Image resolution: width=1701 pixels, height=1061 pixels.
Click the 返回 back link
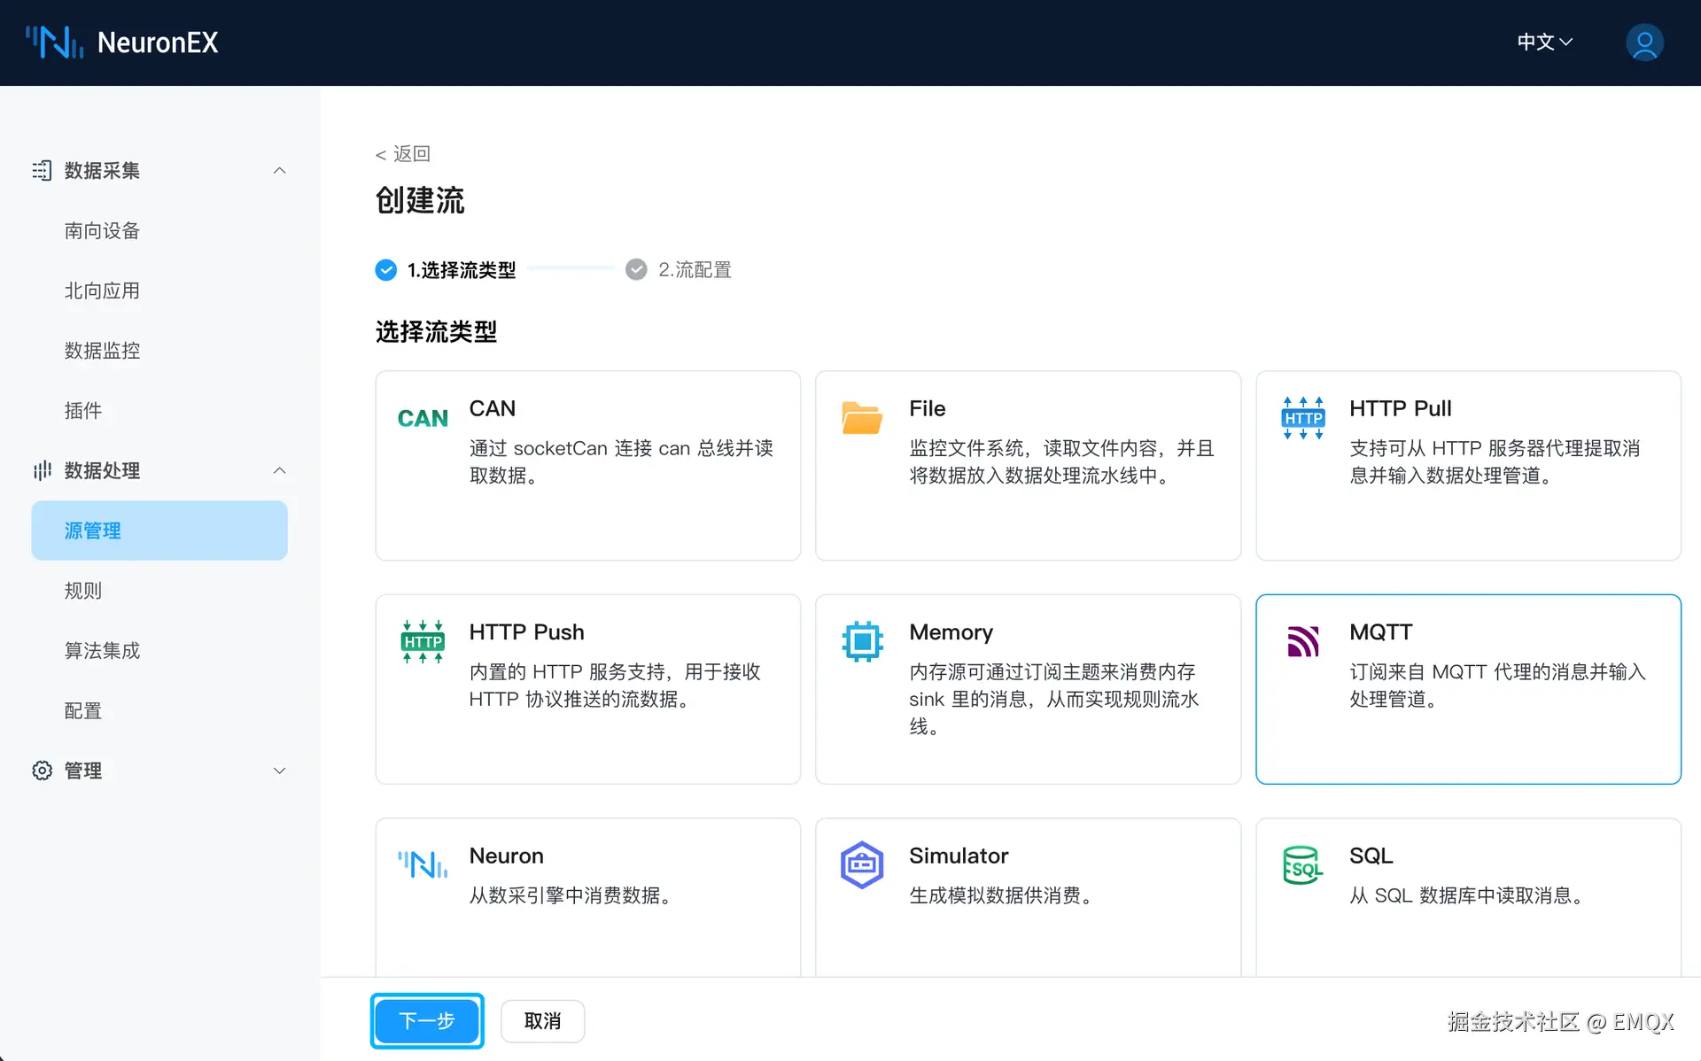[x=403, y=154]
